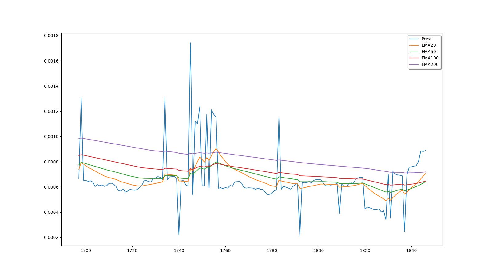Click the 1720 x-axis tick label
The height and width of the screenshot is (276, 492).
click(x=132, y=251)
